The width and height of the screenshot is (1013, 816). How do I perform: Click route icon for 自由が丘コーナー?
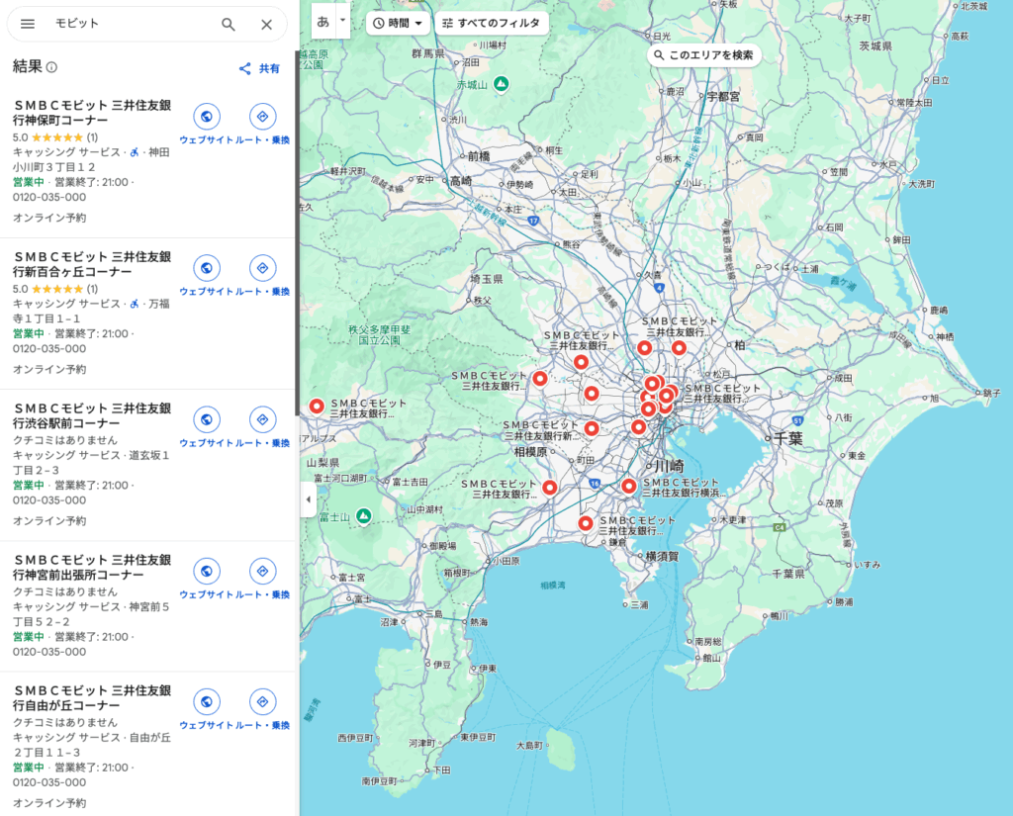coord(262,702)
